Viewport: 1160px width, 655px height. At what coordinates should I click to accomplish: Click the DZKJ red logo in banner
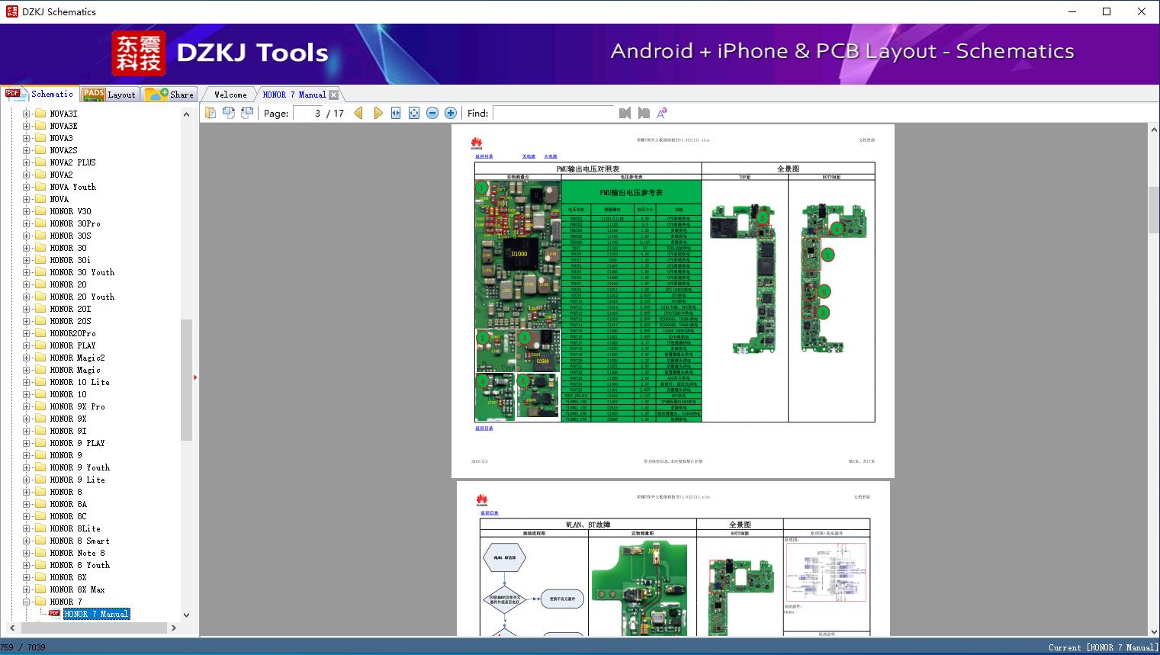[x=139, y=53]
